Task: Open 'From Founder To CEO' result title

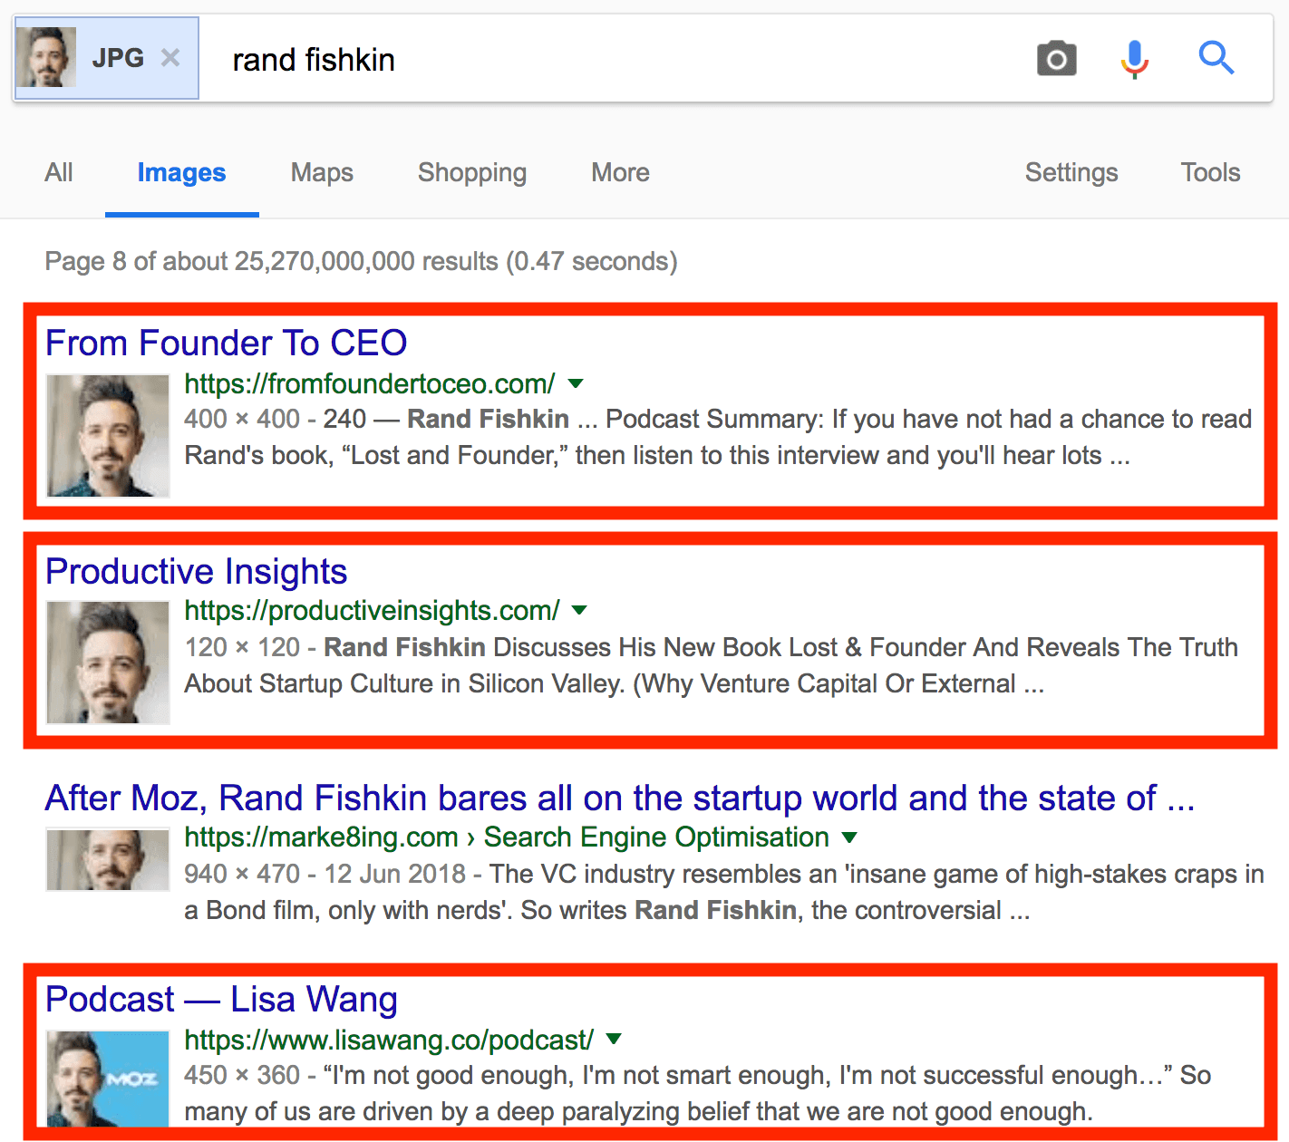Action: pos(226,344)
